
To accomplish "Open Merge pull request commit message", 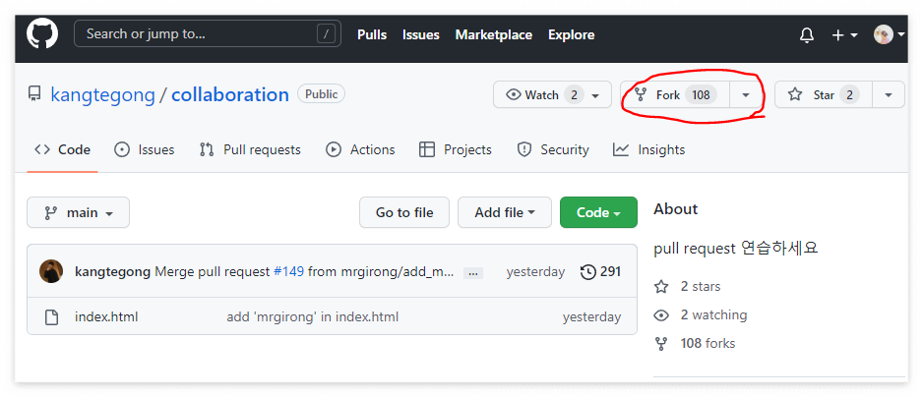I will click(x=214, y=272).
